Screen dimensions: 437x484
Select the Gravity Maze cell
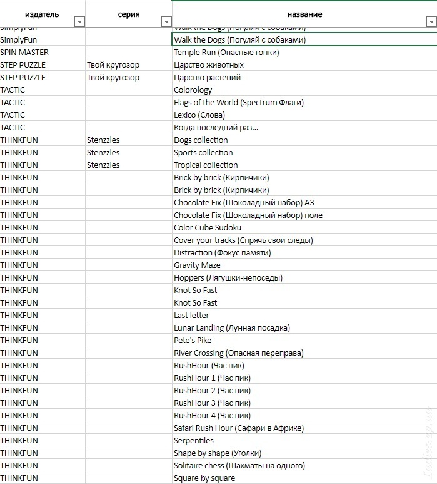click(x=304, y=265)
